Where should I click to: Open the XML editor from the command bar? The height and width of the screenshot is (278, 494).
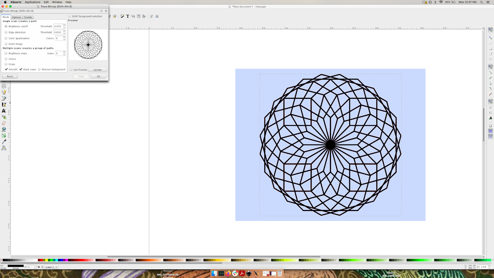138,16
